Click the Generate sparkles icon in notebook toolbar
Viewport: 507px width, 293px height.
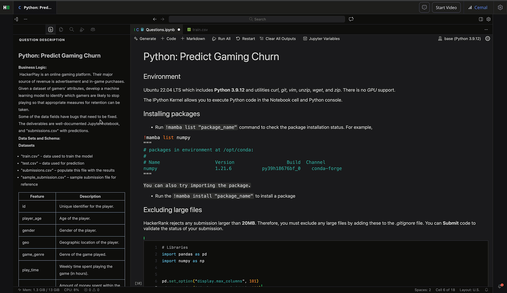pos(136,39)
